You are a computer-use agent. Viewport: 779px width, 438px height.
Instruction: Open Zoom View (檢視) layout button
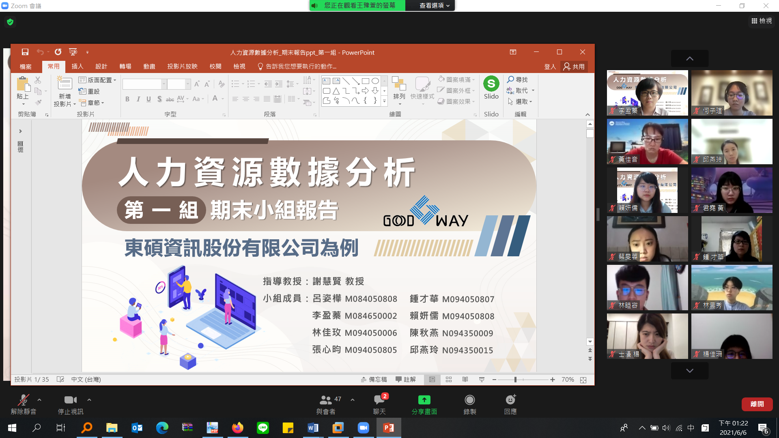pos(762,21)
